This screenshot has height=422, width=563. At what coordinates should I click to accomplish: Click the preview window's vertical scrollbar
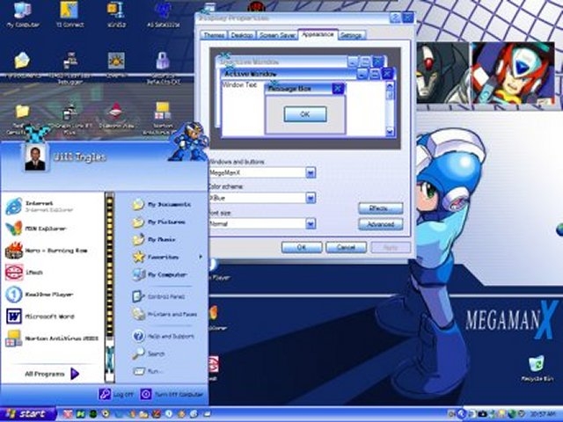[x=390, y=109]
